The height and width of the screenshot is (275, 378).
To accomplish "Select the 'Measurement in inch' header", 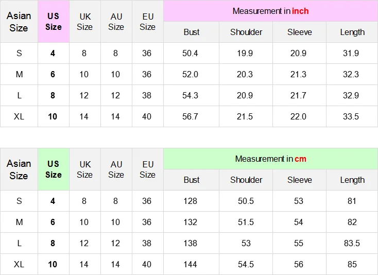I will pos(270,11).
